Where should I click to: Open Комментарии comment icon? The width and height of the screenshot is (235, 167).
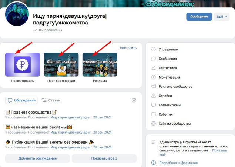coord(154,105)
